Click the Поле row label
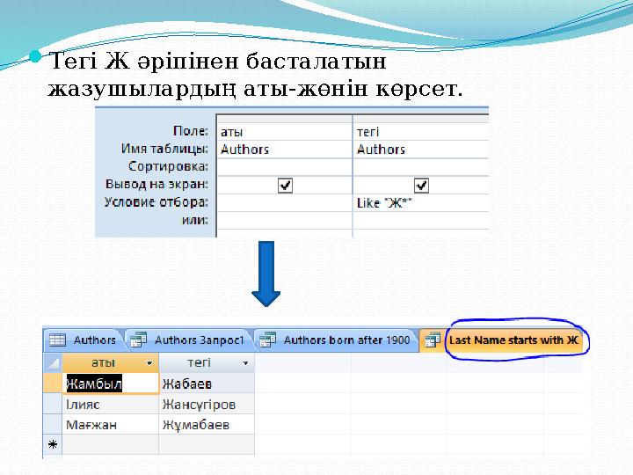This screenshot has width=633, height=475. (191, 131)
